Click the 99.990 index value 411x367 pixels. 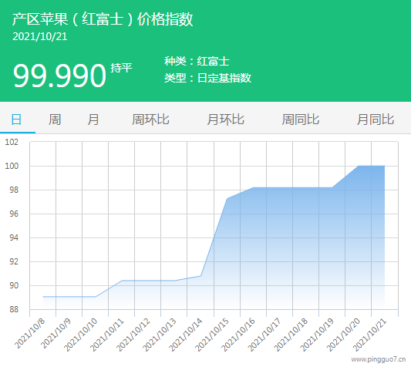pos(59,76)
